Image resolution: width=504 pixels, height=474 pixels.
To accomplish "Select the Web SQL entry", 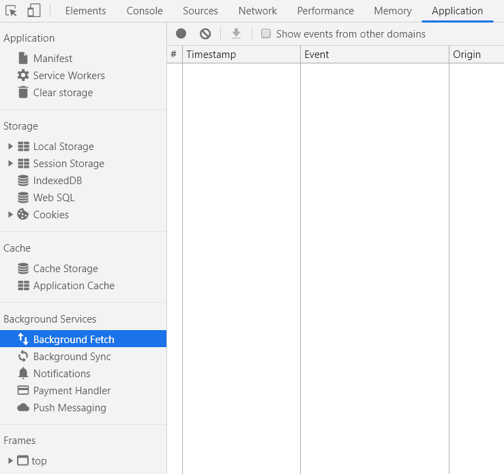I will click(x=54, y=198).
